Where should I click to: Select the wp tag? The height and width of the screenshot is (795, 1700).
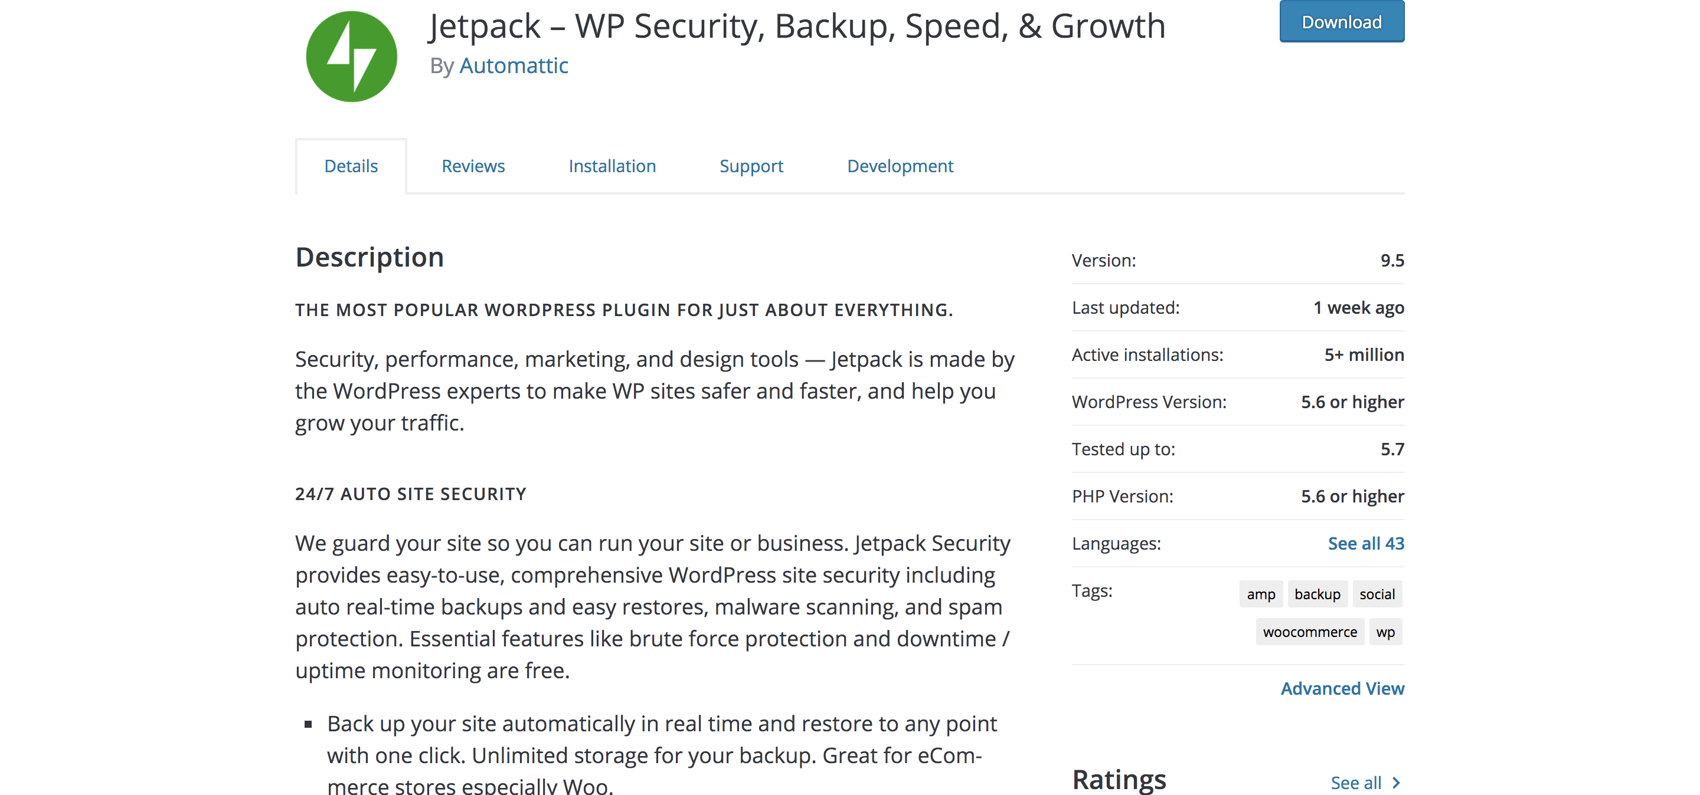1387,632
